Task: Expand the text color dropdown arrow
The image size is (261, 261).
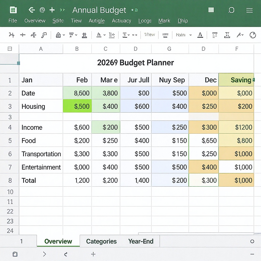Action: tap(105, 35)
